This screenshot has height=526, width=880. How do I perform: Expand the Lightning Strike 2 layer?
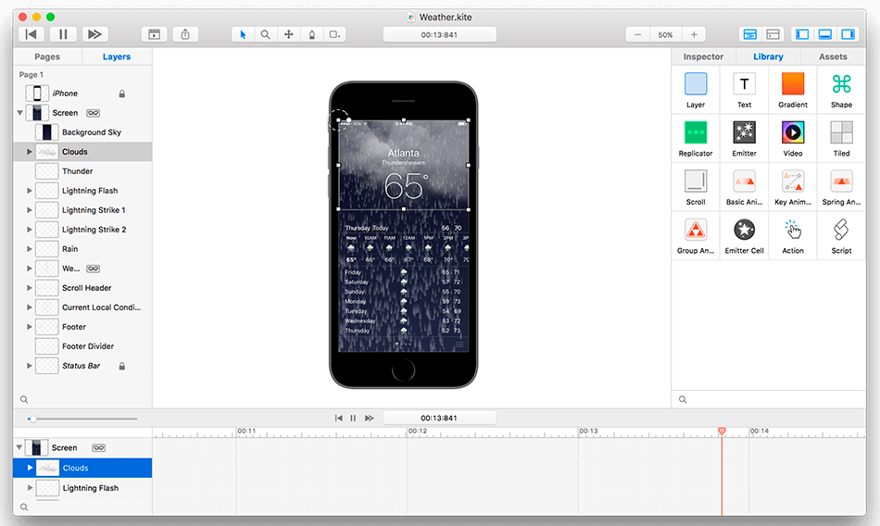tap(30, 230)
